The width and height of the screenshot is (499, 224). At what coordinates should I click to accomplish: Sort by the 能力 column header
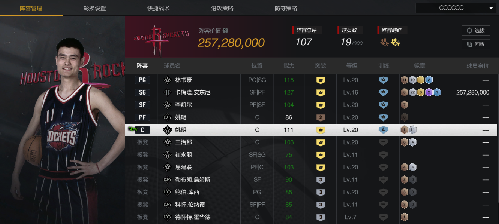click(289, 66)
